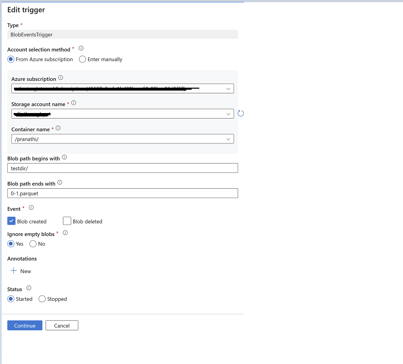Viewport: 403px width, 364px height.
Task: Set trigger status to Stopped
Action: tap(42, 299)
